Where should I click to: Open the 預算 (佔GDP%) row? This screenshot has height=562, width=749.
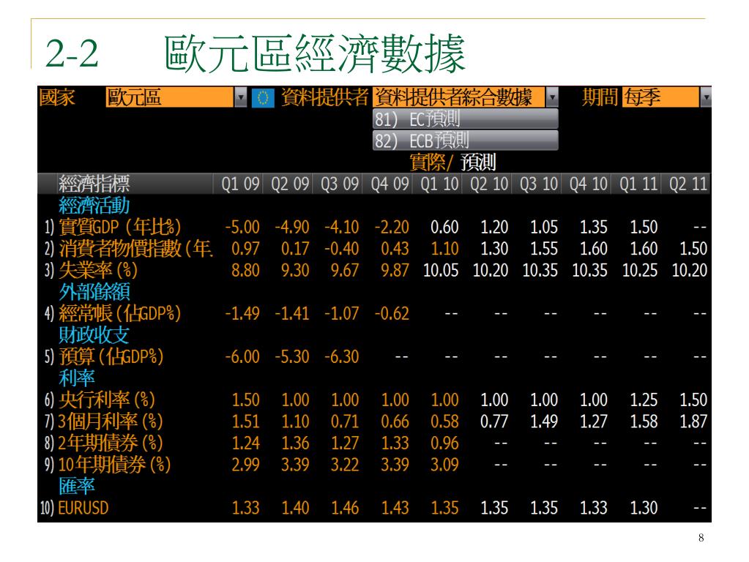[375, 356]
